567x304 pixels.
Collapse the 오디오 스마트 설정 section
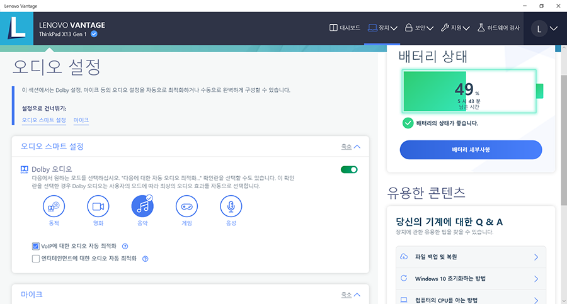(x=351, y=147)
